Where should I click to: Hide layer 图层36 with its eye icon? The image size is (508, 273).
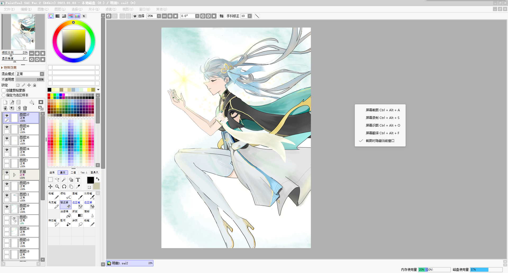7,127
